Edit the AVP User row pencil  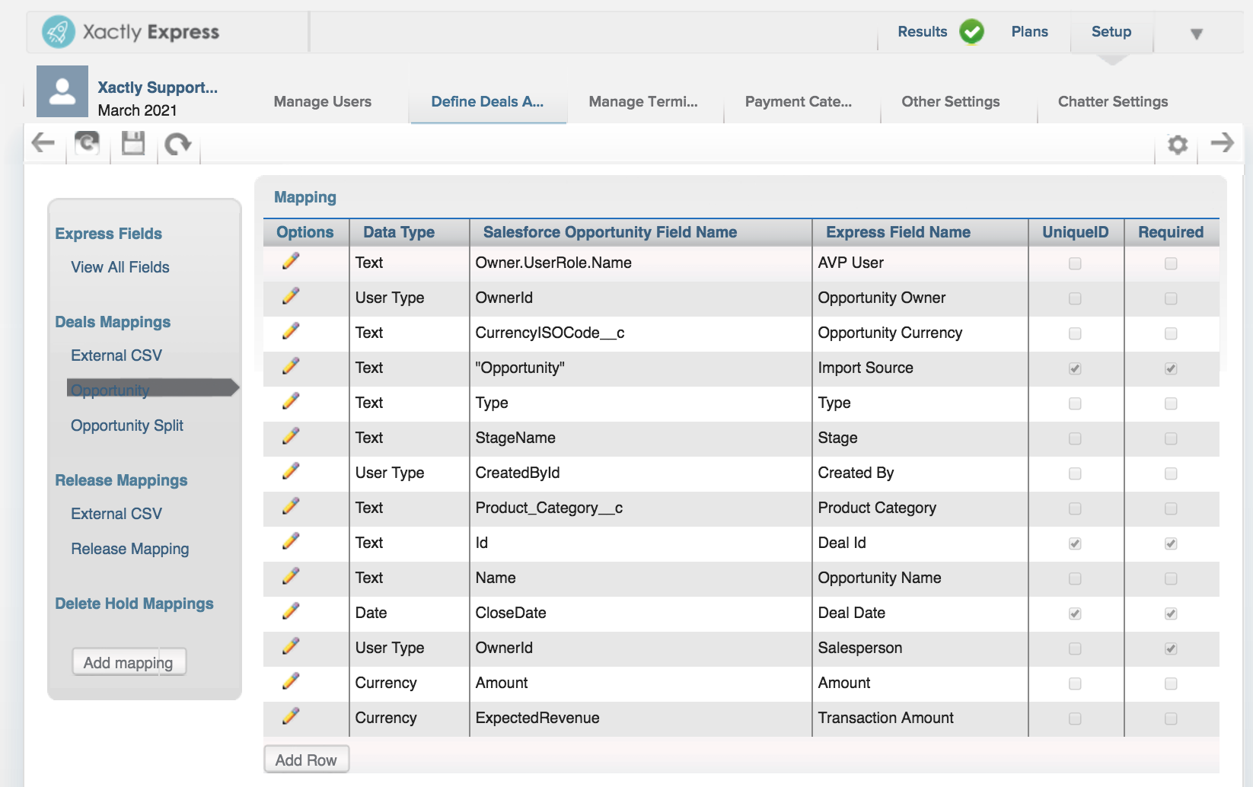coord(291,262)
